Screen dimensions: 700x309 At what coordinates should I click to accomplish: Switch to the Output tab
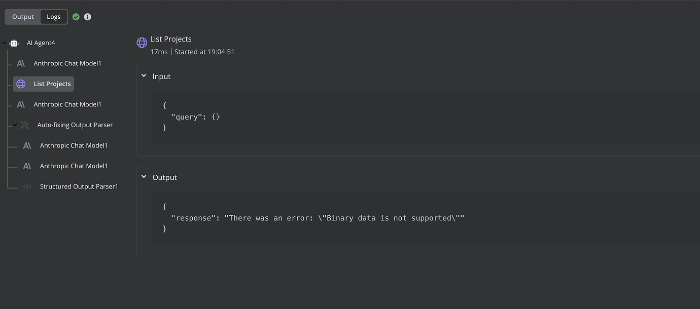pos(23,16)
